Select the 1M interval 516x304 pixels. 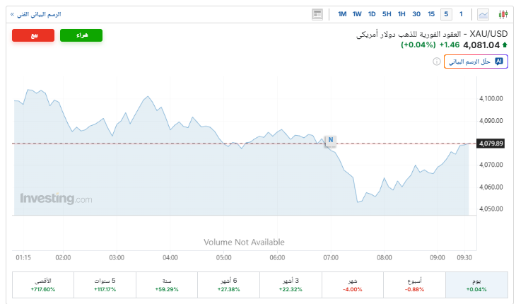342,14
